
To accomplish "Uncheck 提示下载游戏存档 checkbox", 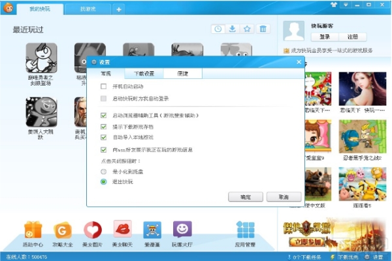I will pyautogui.click(x=103, y=127).
